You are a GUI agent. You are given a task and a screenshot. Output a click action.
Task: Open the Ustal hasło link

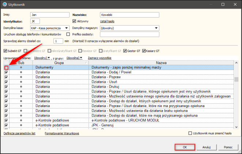(107, 21)
